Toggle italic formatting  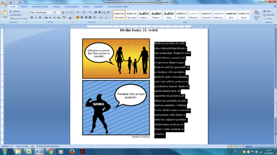click(x=36, y=17)
